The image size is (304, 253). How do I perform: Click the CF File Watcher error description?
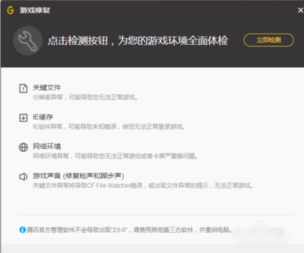pyautogui.click(x=143, y=186)
